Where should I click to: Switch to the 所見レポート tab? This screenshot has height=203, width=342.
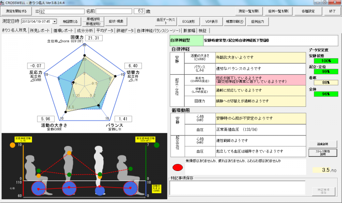[x=39, y=31]
